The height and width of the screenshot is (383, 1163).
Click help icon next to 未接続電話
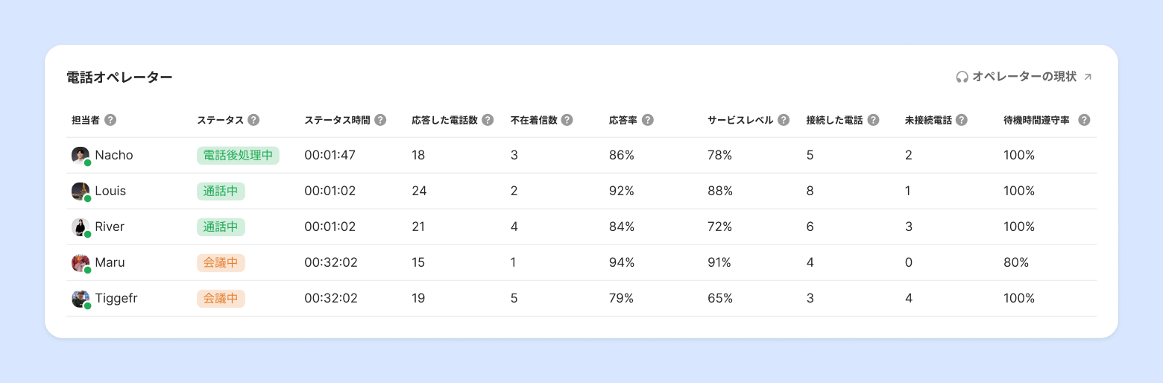tap(962, 120)
